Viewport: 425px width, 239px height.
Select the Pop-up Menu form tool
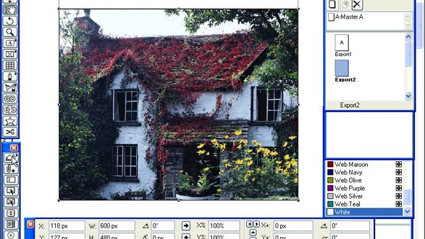click(11, 213)
